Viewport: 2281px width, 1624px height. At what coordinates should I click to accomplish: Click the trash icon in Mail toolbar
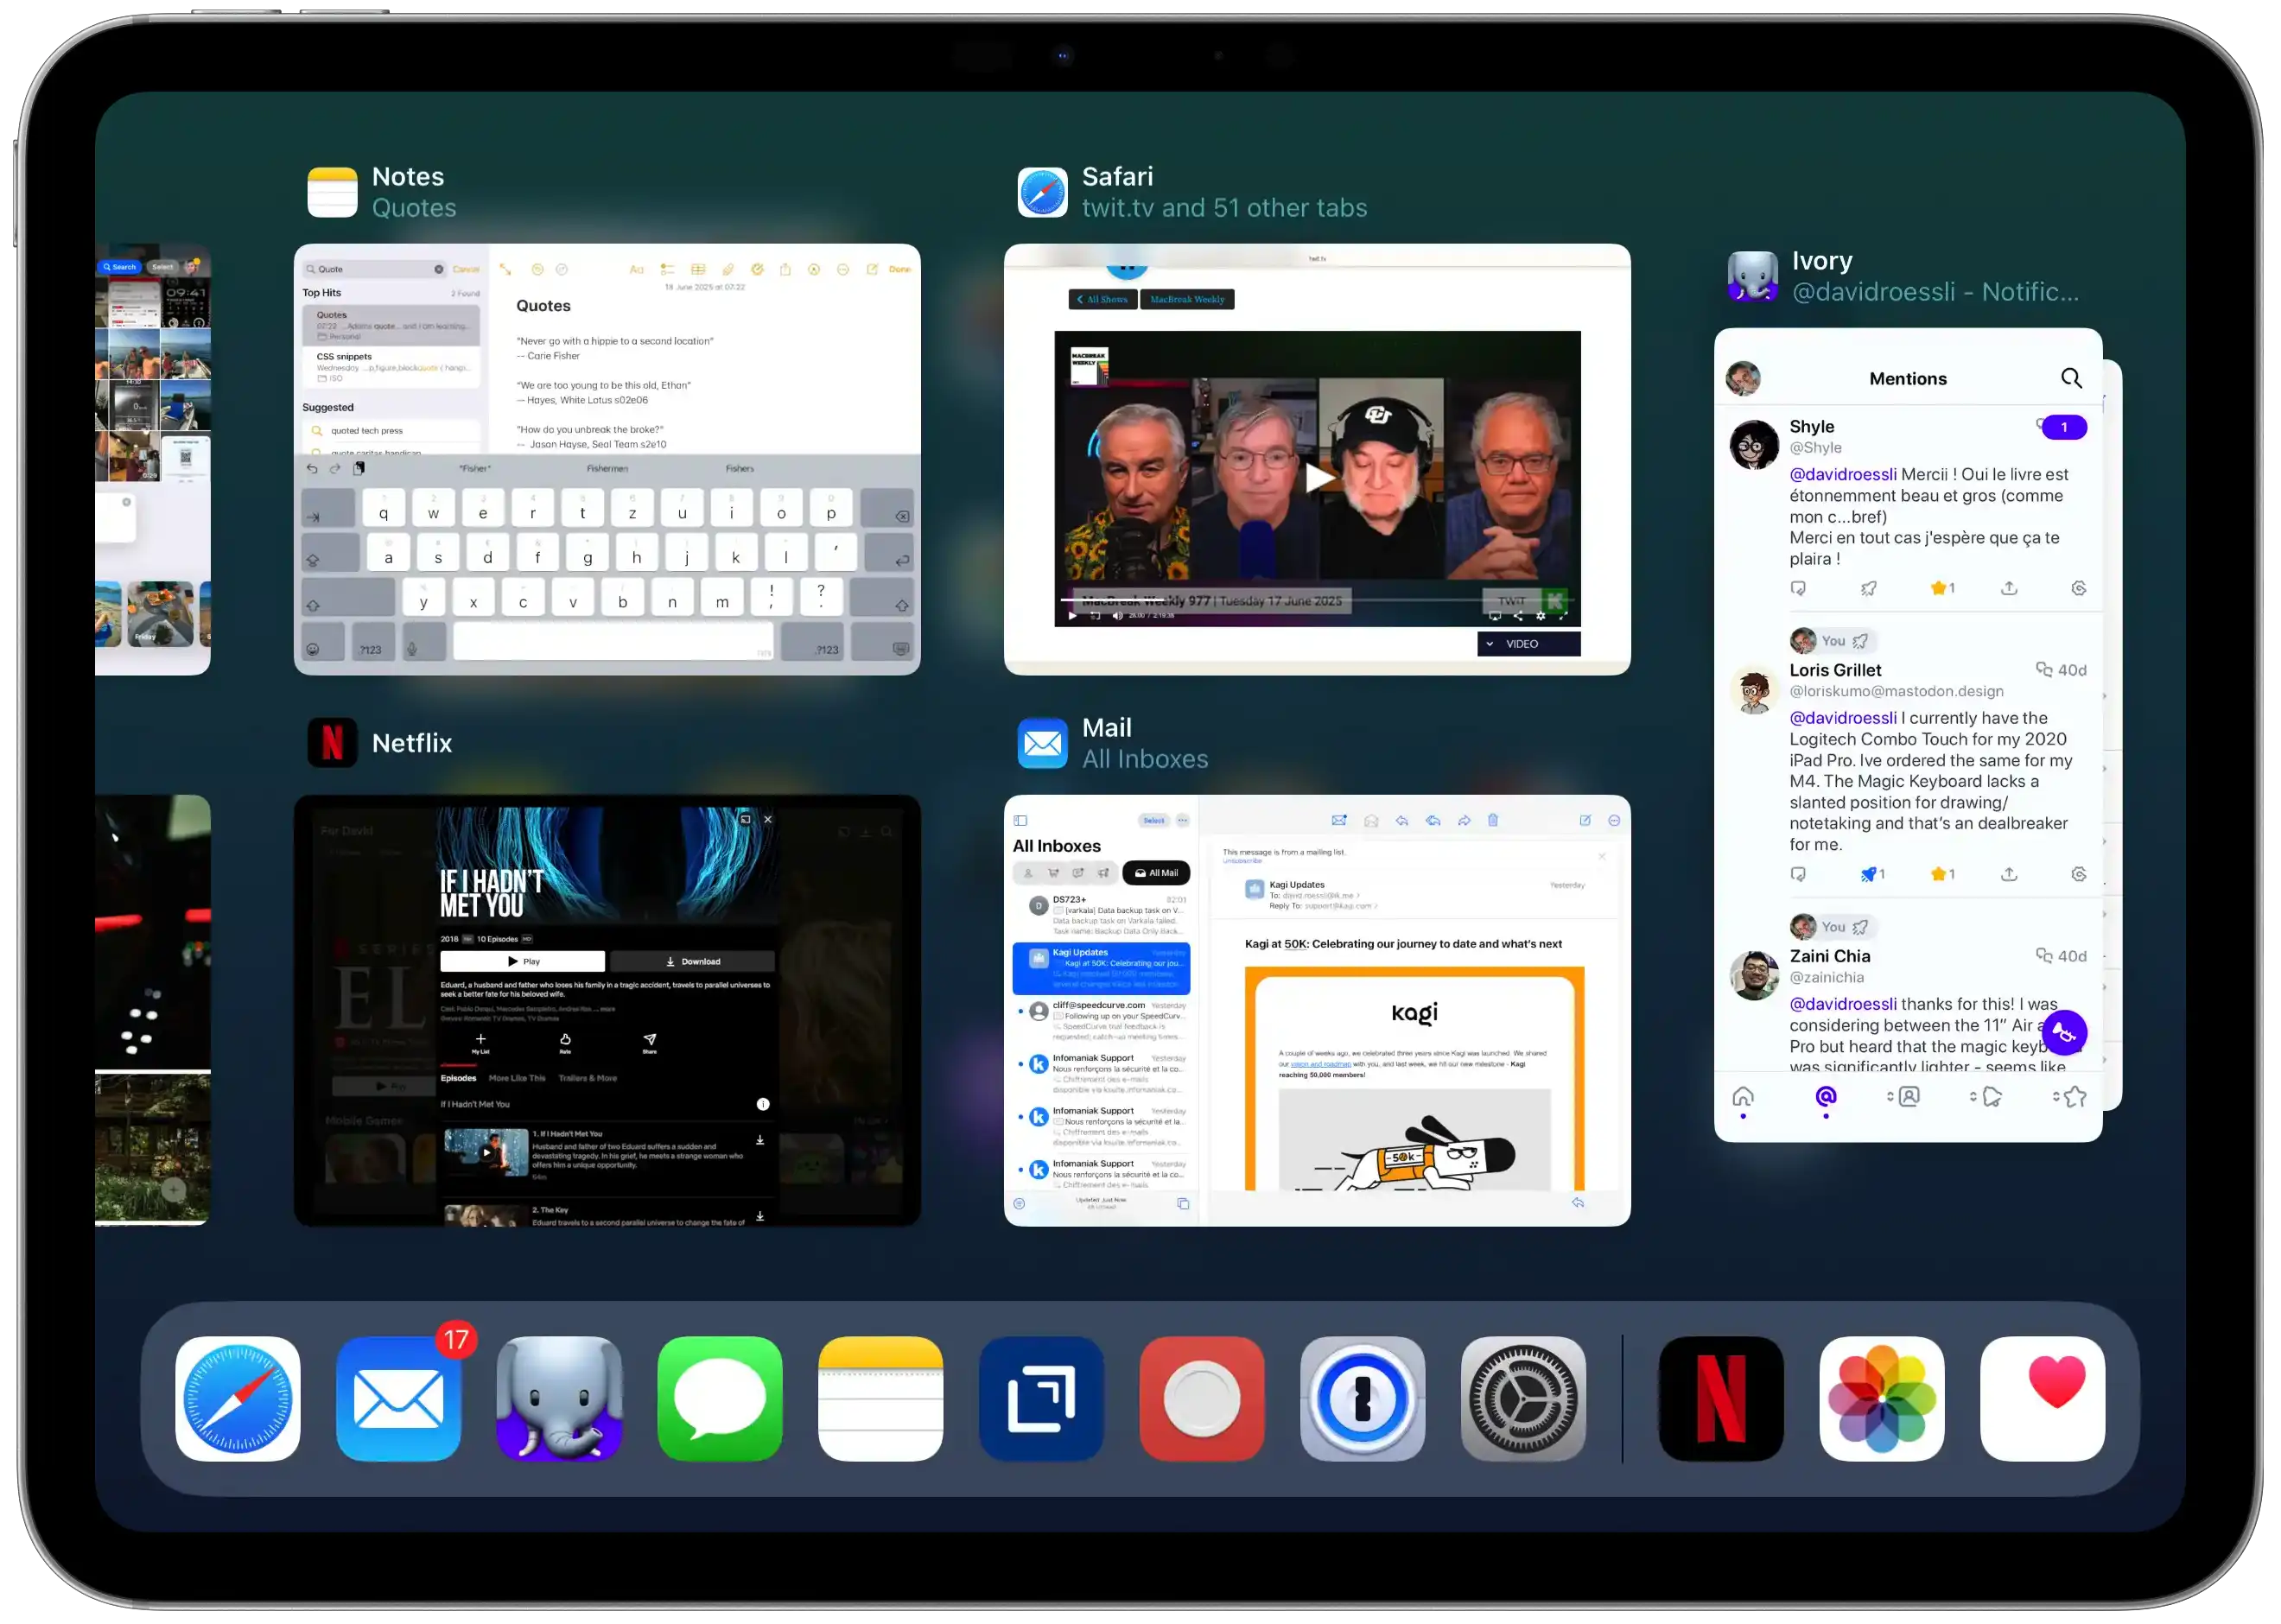[x=1492, y=820]
